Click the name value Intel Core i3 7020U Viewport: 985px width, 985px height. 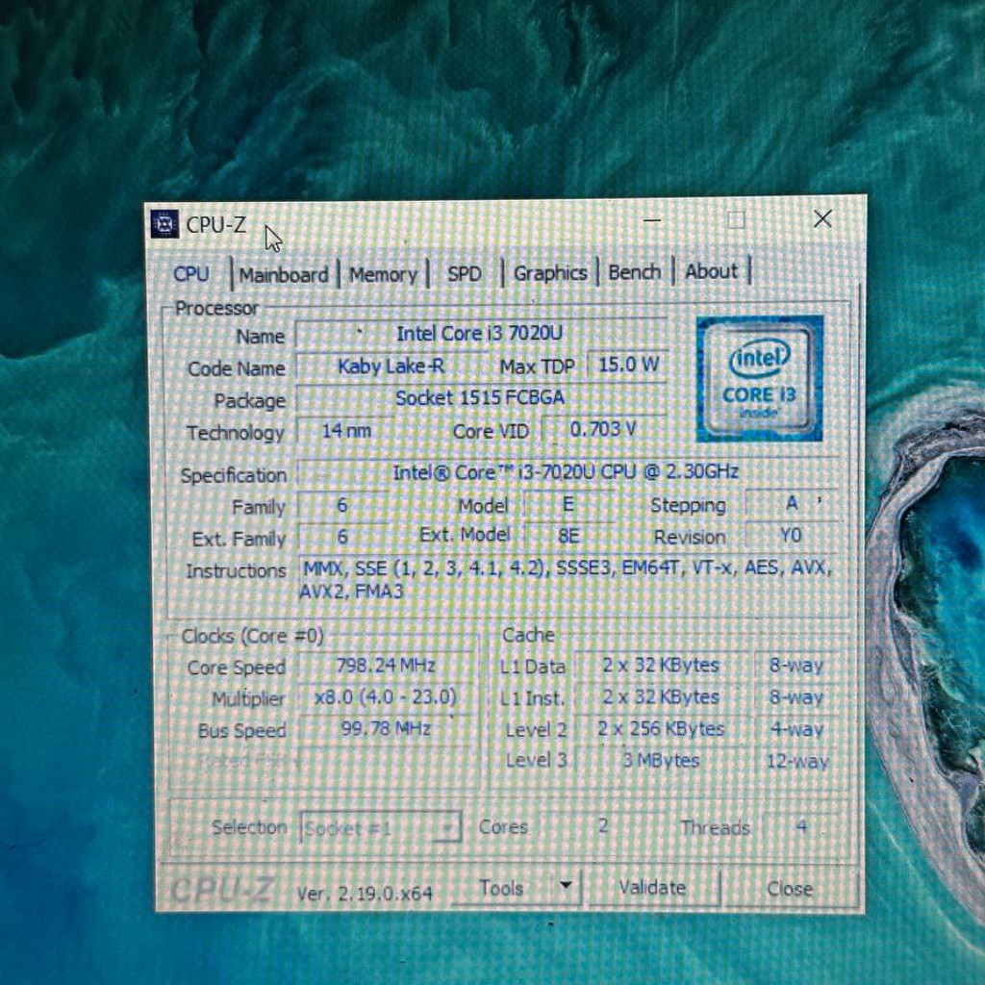[481, 333]
